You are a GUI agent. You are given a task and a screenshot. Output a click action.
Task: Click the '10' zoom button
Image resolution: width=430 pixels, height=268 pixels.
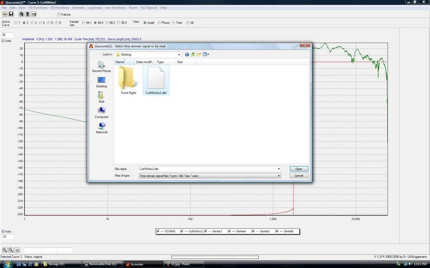[x=17, y=250]
